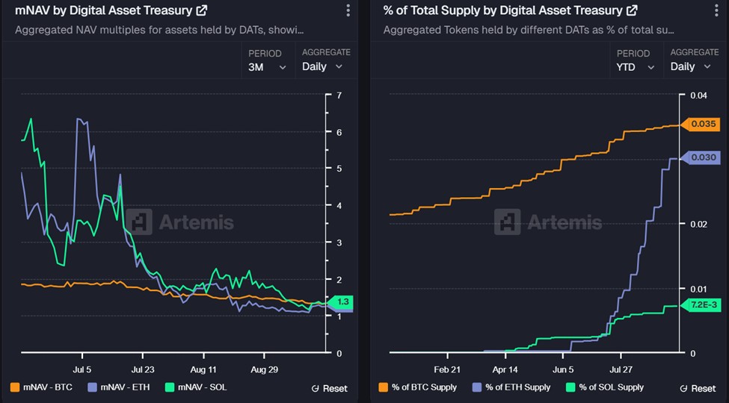This screenshot has width=729, height=403.
Task: Click mNAV by Digital Asset Treasury title
Action: (103, 10)
